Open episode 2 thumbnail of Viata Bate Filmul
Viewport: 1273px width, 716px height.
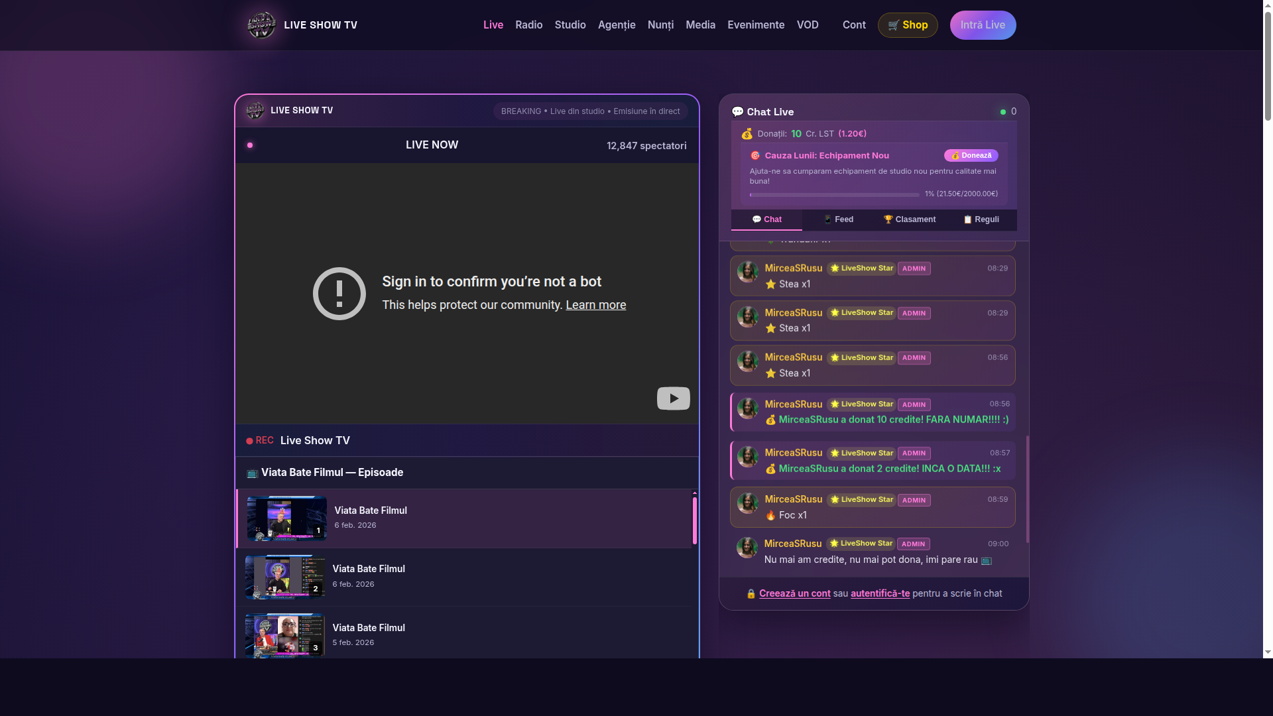pyautogui.click(x=285, y=577)
